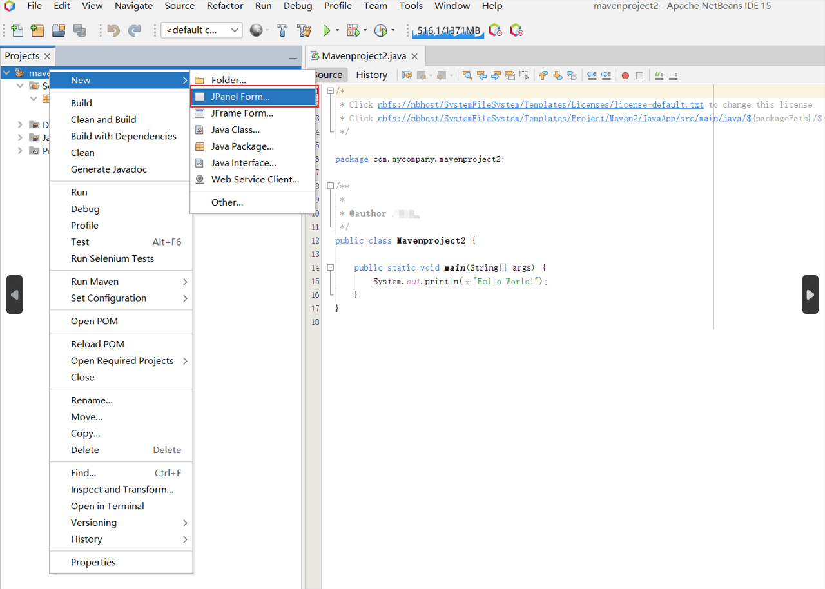Click the Stop Macro Recording square icon
Viewport: 825px width, 589px height.
click(x=639, y=75)
